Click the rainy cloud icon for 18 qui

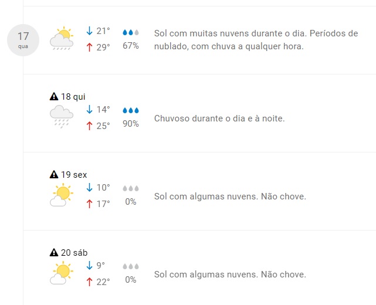click(62, 117)
